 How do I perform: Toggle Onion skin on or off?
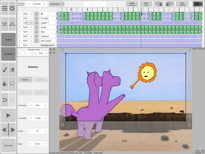tap(8, 146)
